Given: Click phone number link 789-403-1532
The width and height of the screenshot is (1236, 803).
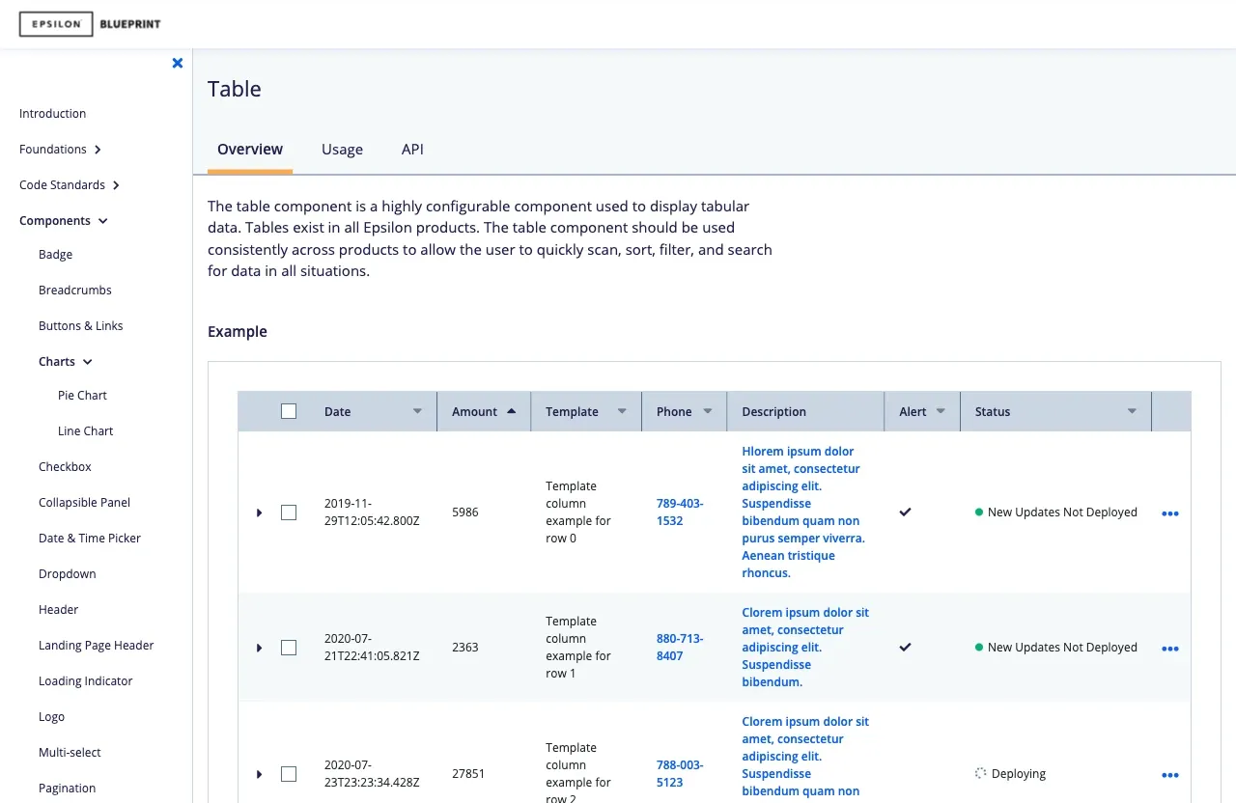Looking at the screenshot, I should point(680,512).
